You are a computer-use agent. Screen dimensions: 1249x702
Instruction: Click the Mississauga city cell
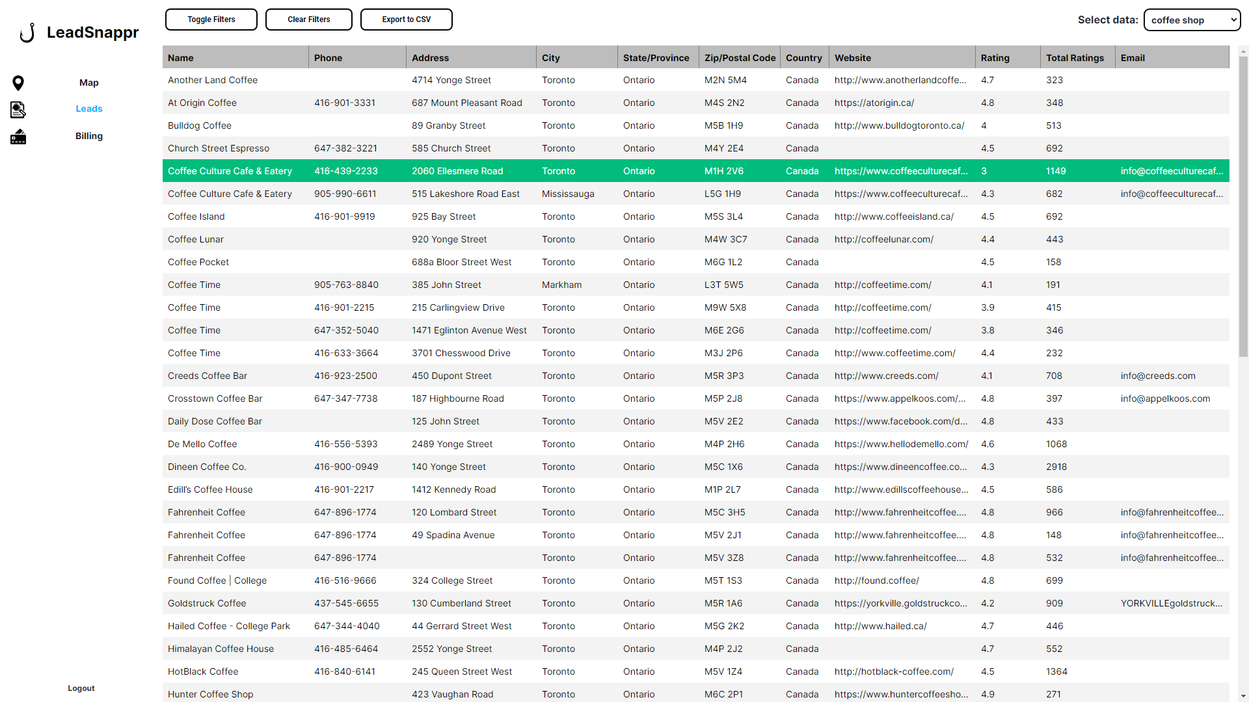[568, 194]
